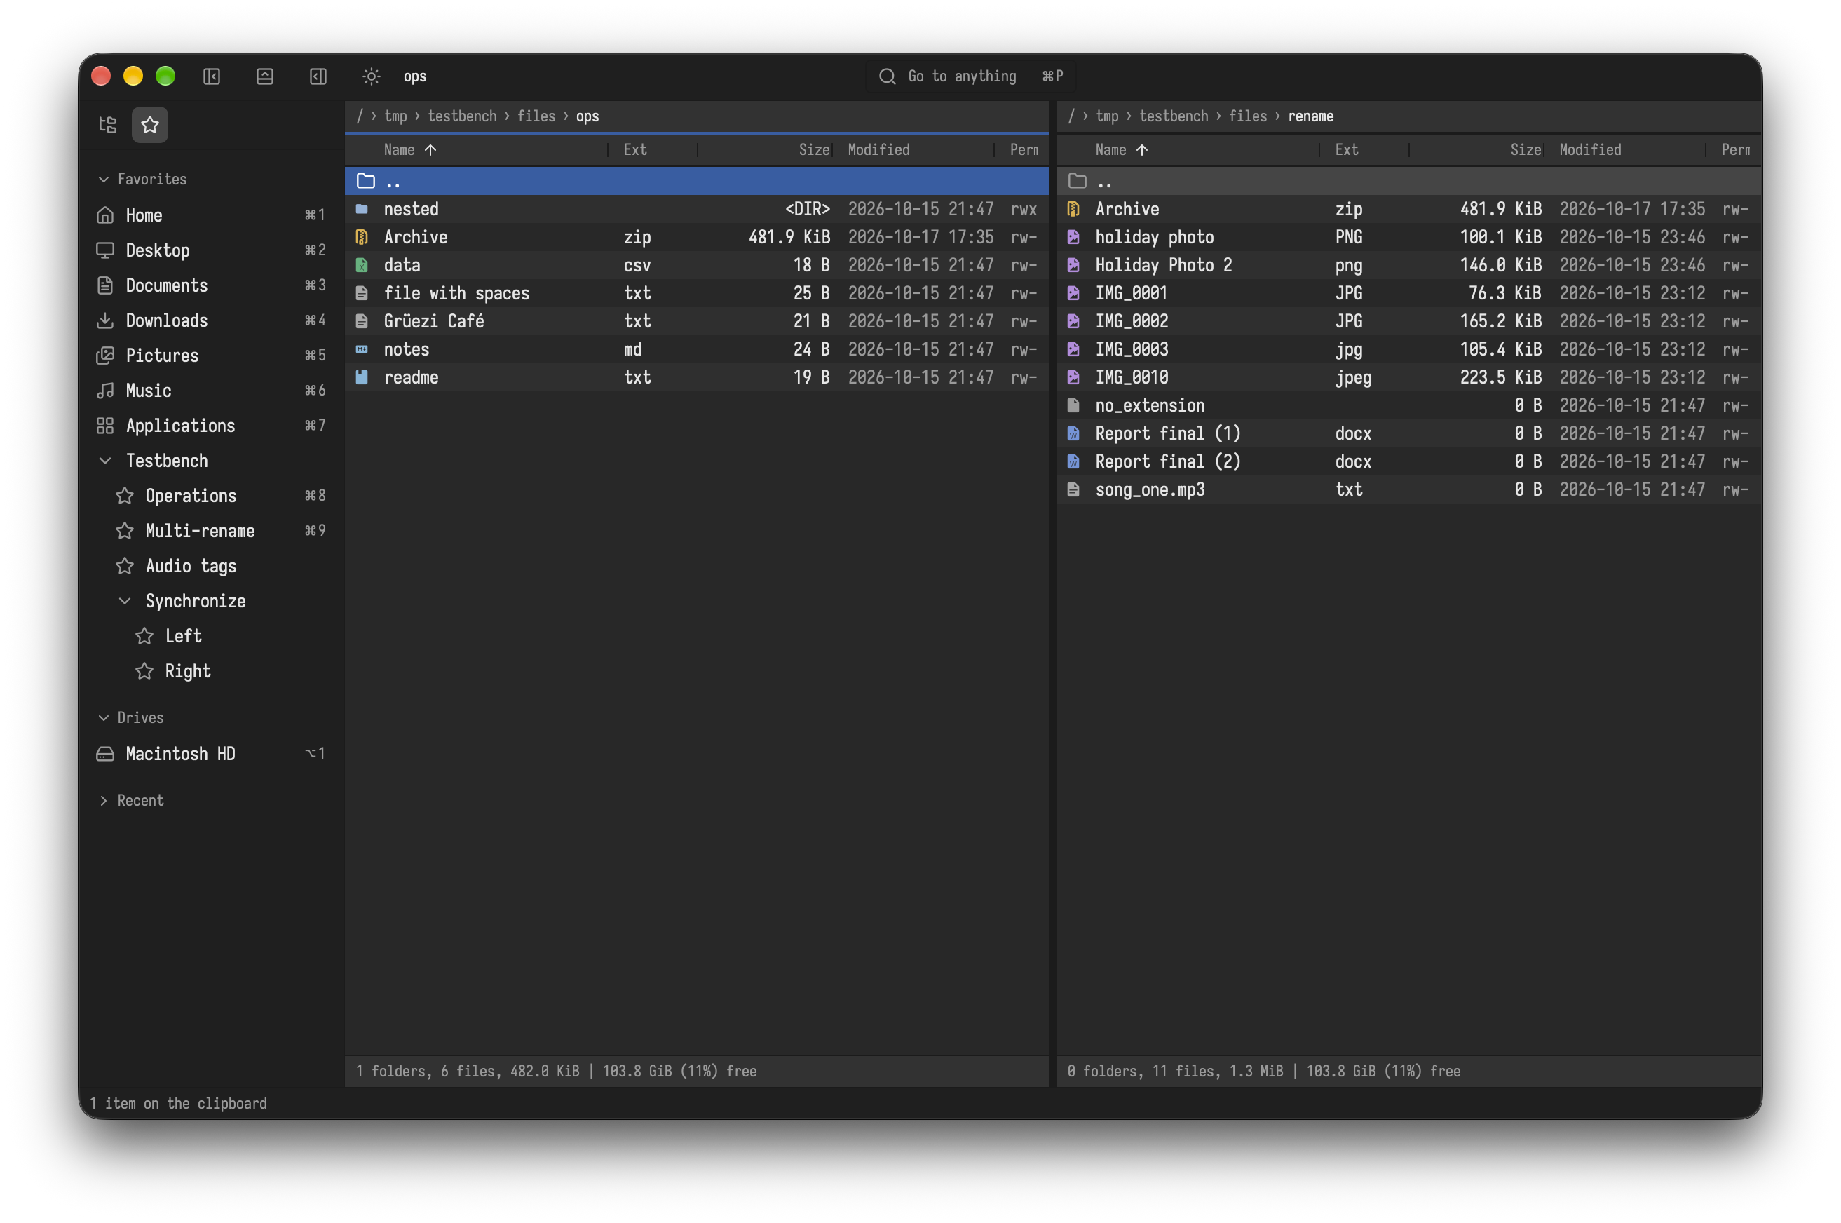The image size is (1841, 1223).
Task: Toggle the bottom panel icon in toolbar
Action: click(x=265, y=76)
